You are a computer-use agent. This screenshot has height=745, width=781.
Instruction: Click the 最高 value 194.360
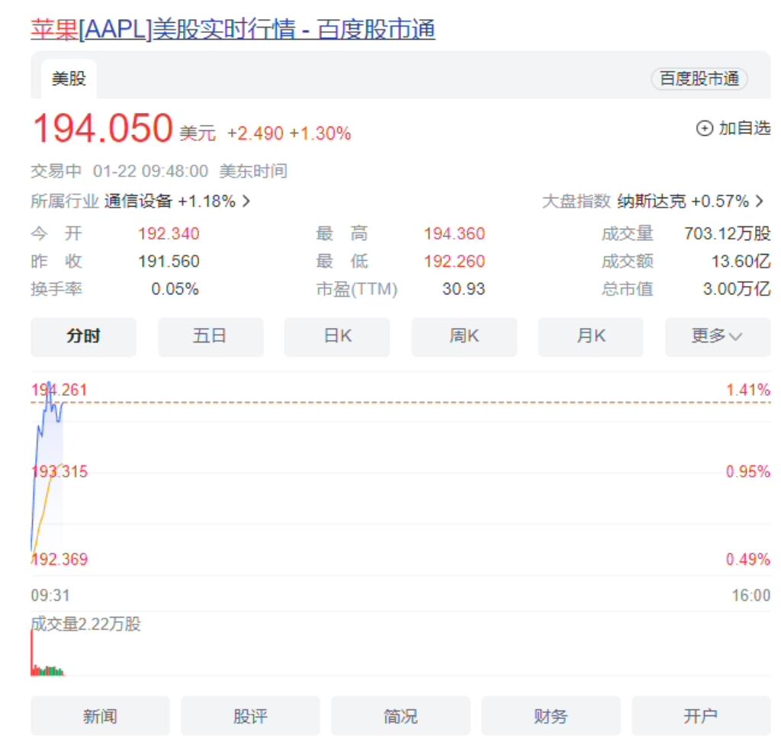click(455, 233)
